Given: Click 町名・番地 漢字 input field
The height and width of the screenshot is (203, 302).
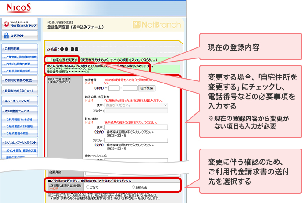Looking at the screenshot, I should pos(136,127).
